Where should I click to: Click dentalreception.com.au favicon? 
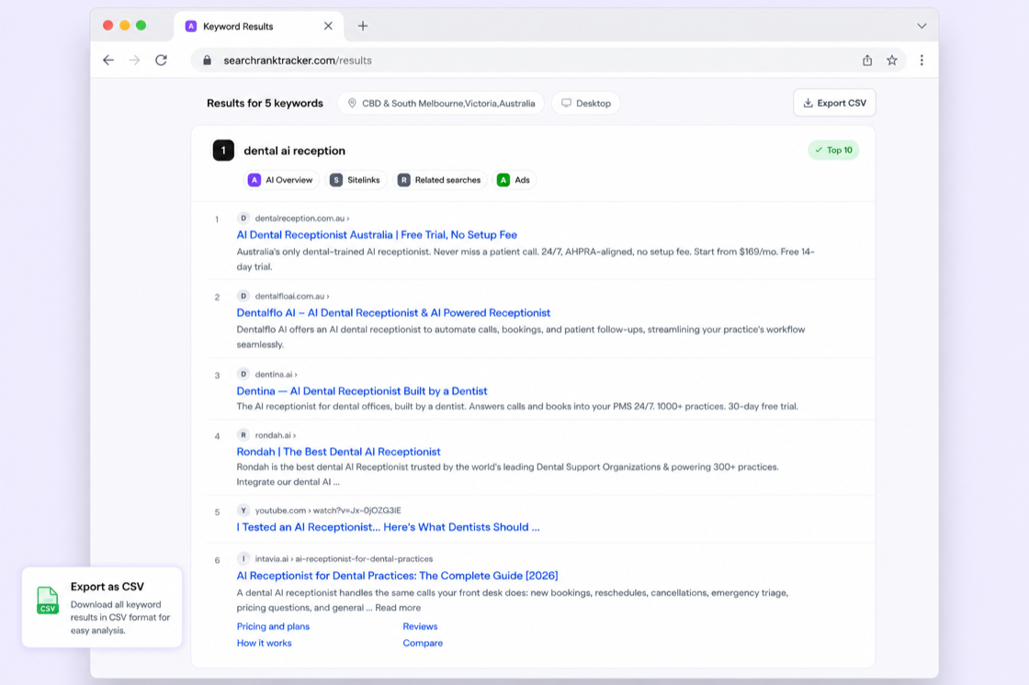(x=243, y=218)
